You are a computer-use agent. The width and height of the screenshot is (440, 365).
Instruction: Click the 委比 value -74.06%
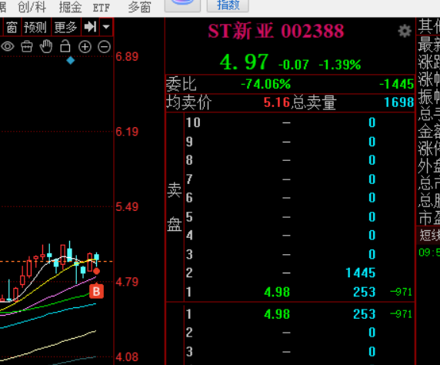pyautogui.click(x=265, y=84)
